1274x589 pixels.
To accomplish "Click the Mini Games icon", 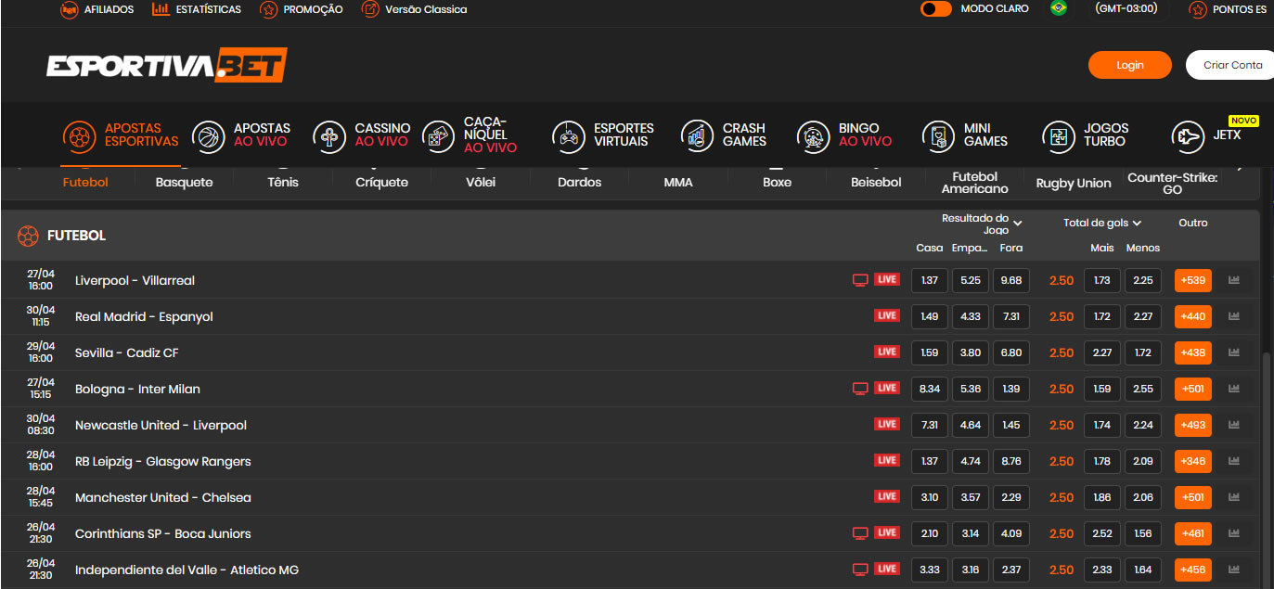I will click(x=939, y=136).
